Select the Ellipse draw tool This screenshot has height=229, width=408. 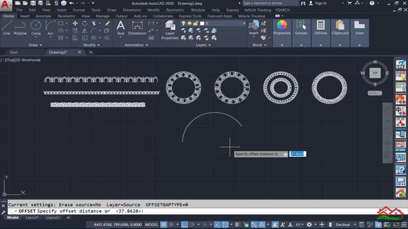point(61,31)
